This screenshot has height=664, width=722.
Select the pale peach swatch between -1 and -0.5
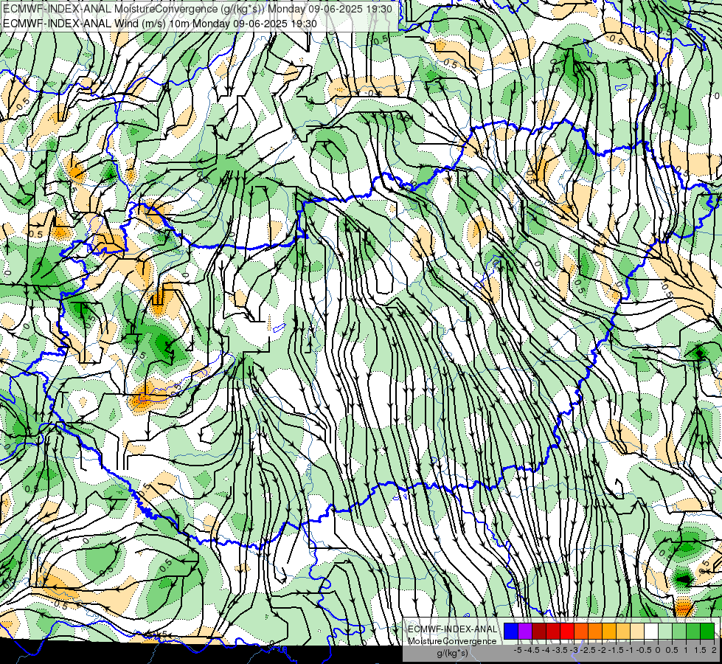click(637, 631)
